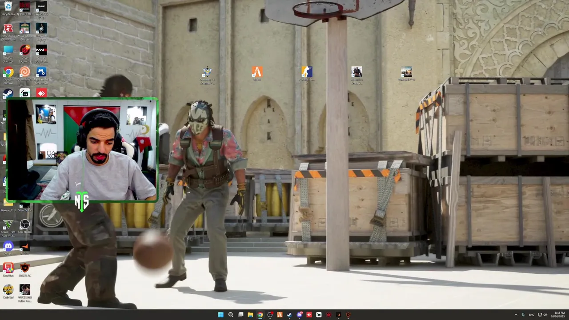Open the Windows Start menu
This screenshot has width=569, height=320.
220,315
